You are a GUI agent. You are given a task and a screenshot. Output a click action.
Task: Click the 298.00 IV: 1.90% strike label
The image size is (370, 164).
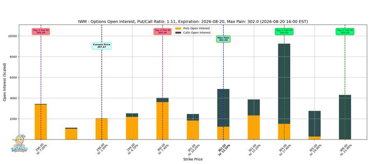[102, 149]
